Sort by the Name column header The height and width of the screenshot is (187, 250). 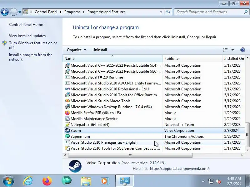pyautogui.click(x=112, y=59)
